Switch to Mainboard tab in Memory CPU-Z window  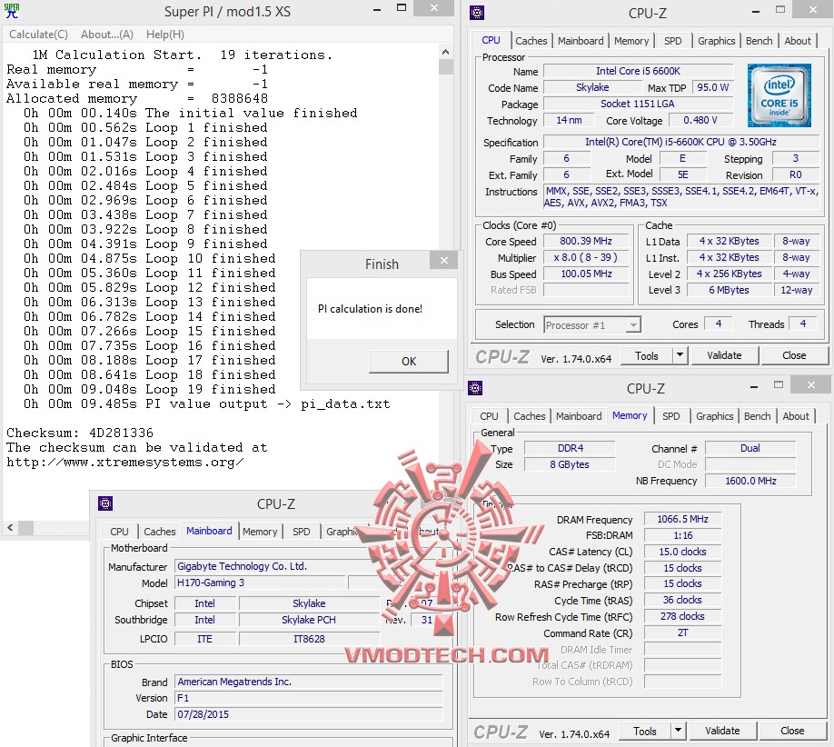(579, 416)
